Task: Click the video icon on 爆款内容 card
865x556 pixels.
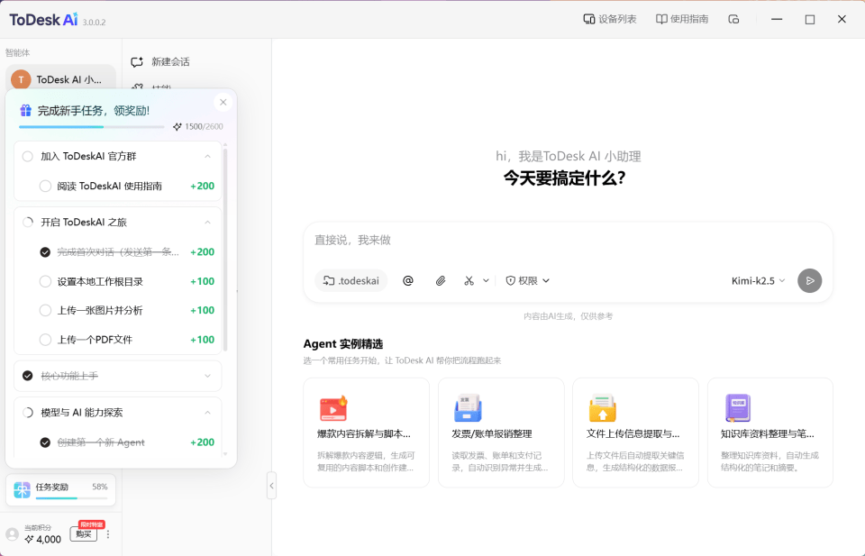Action: pyautogui.click(x=333, y=409)
